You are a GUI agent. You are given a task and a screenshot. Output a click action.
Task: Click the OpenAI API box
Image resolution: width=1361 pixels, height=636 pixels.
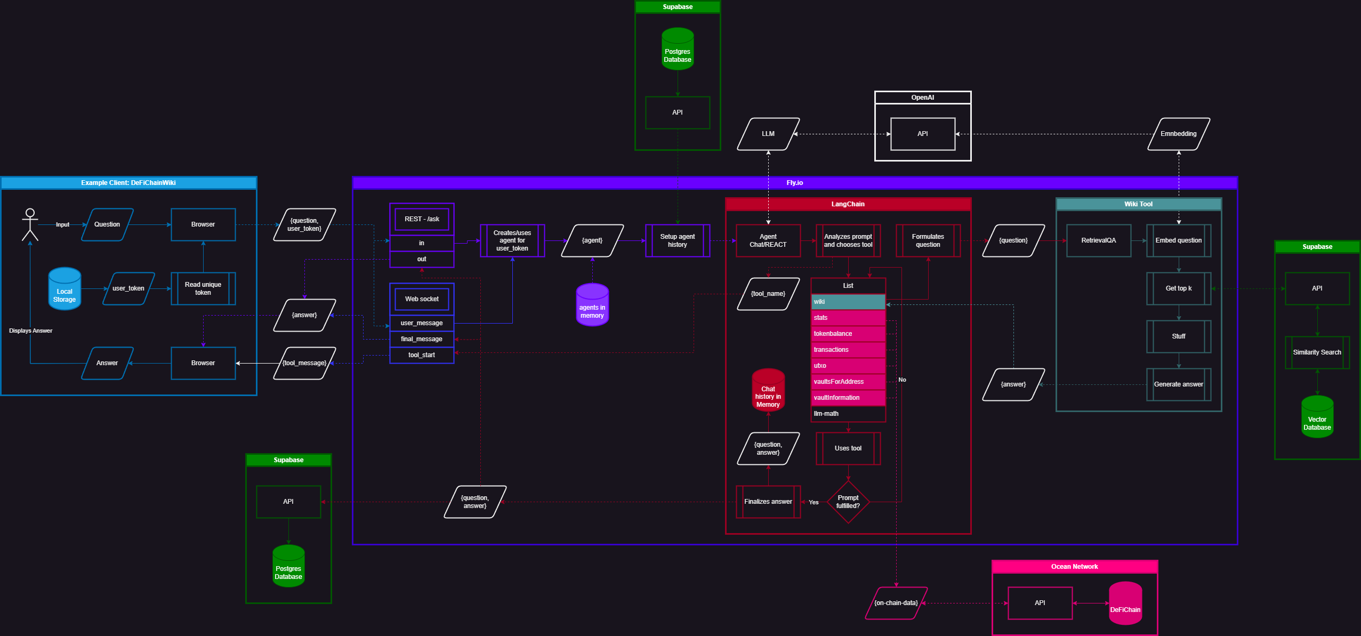point(922,134)
